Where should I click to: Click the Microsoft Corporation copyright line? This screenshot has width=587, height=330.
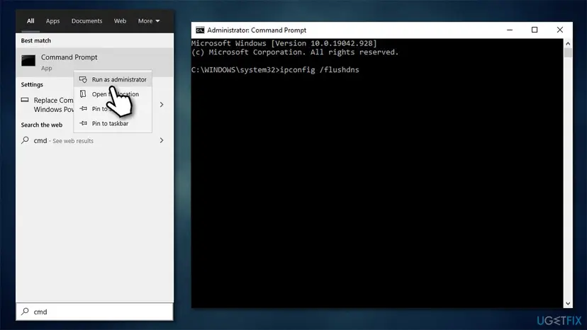click(295, 52)
